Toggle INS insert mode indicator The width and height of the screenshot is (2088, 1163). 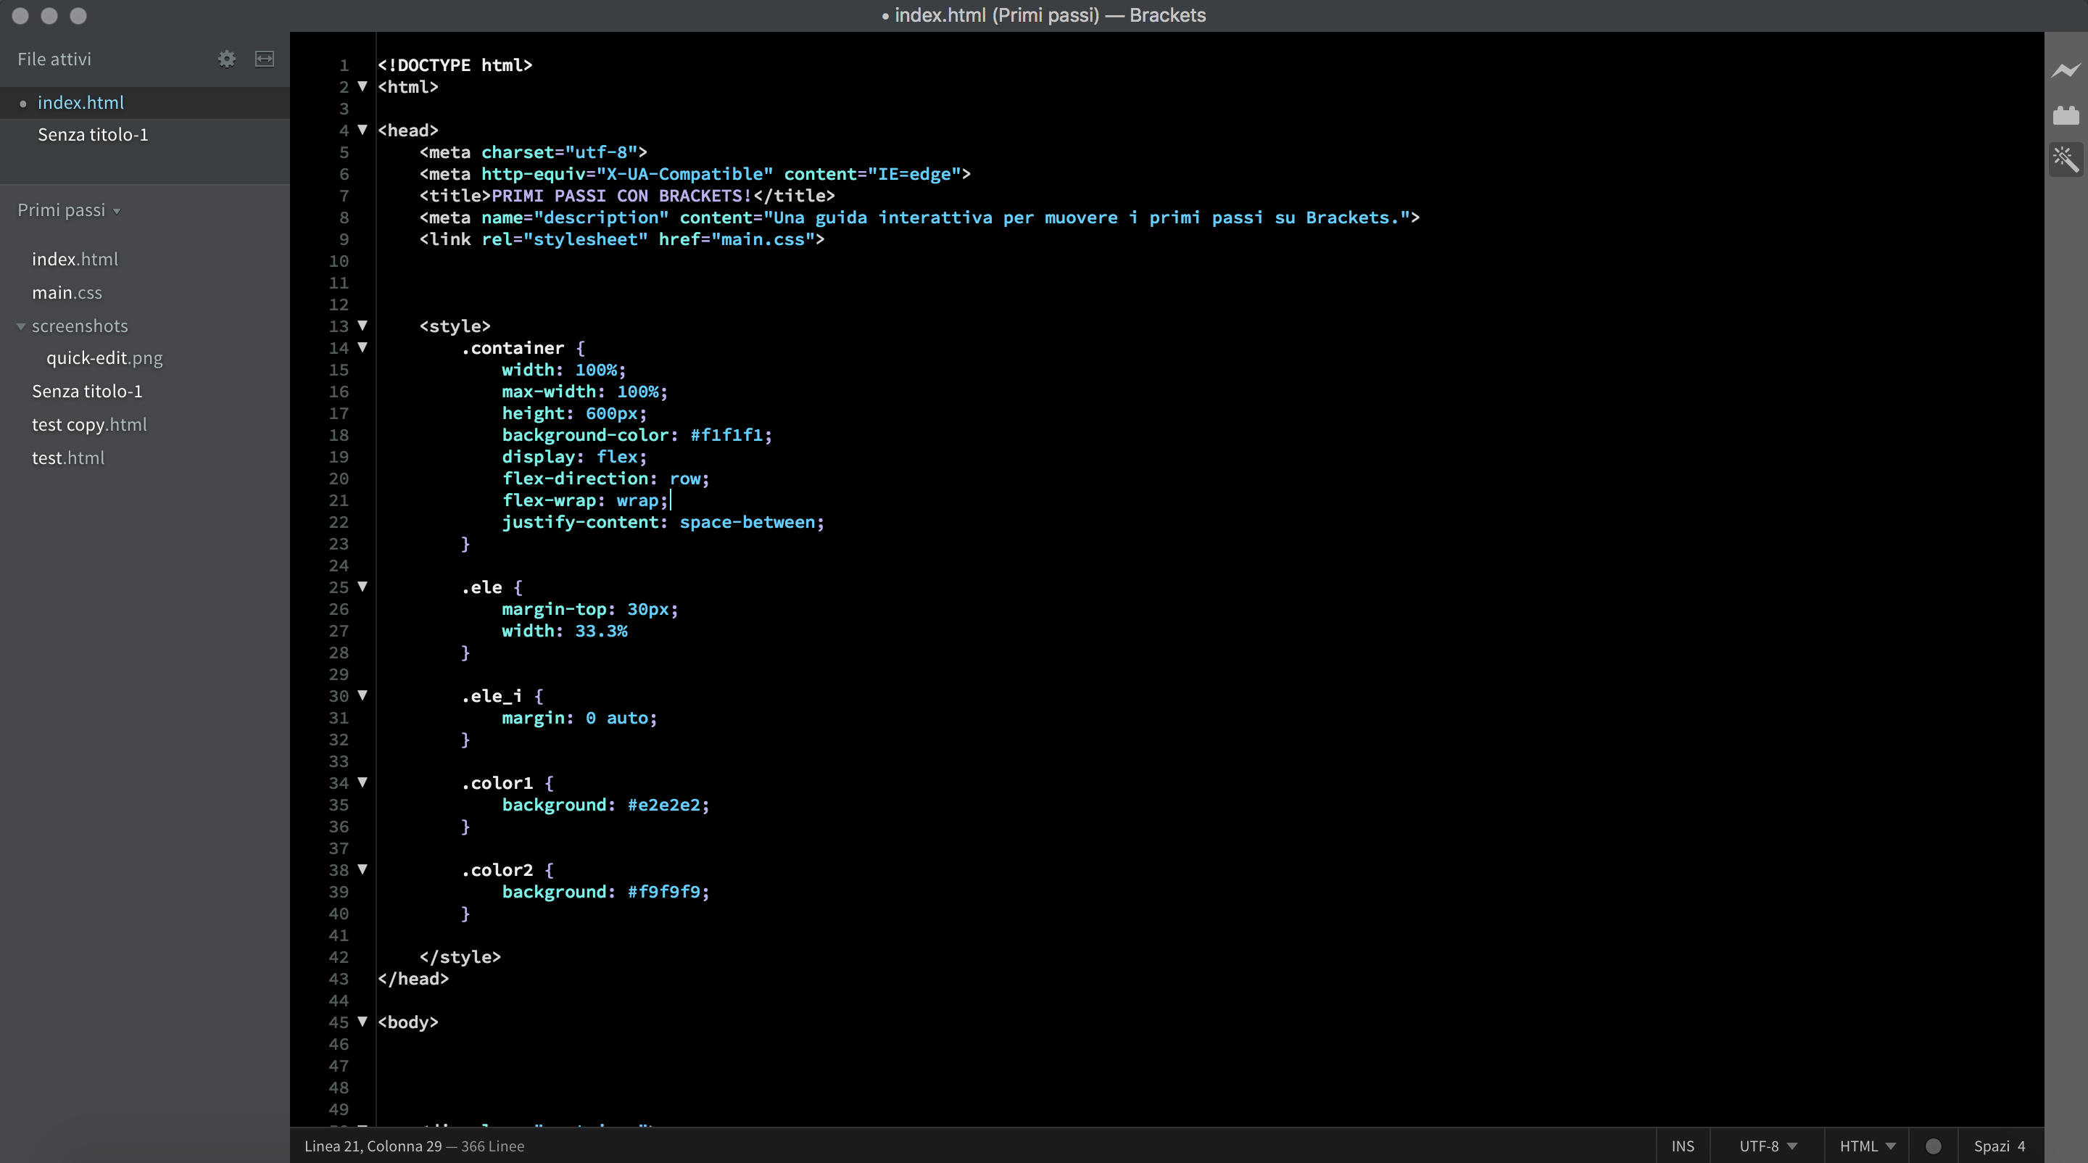click(x=1683, y=1146)
